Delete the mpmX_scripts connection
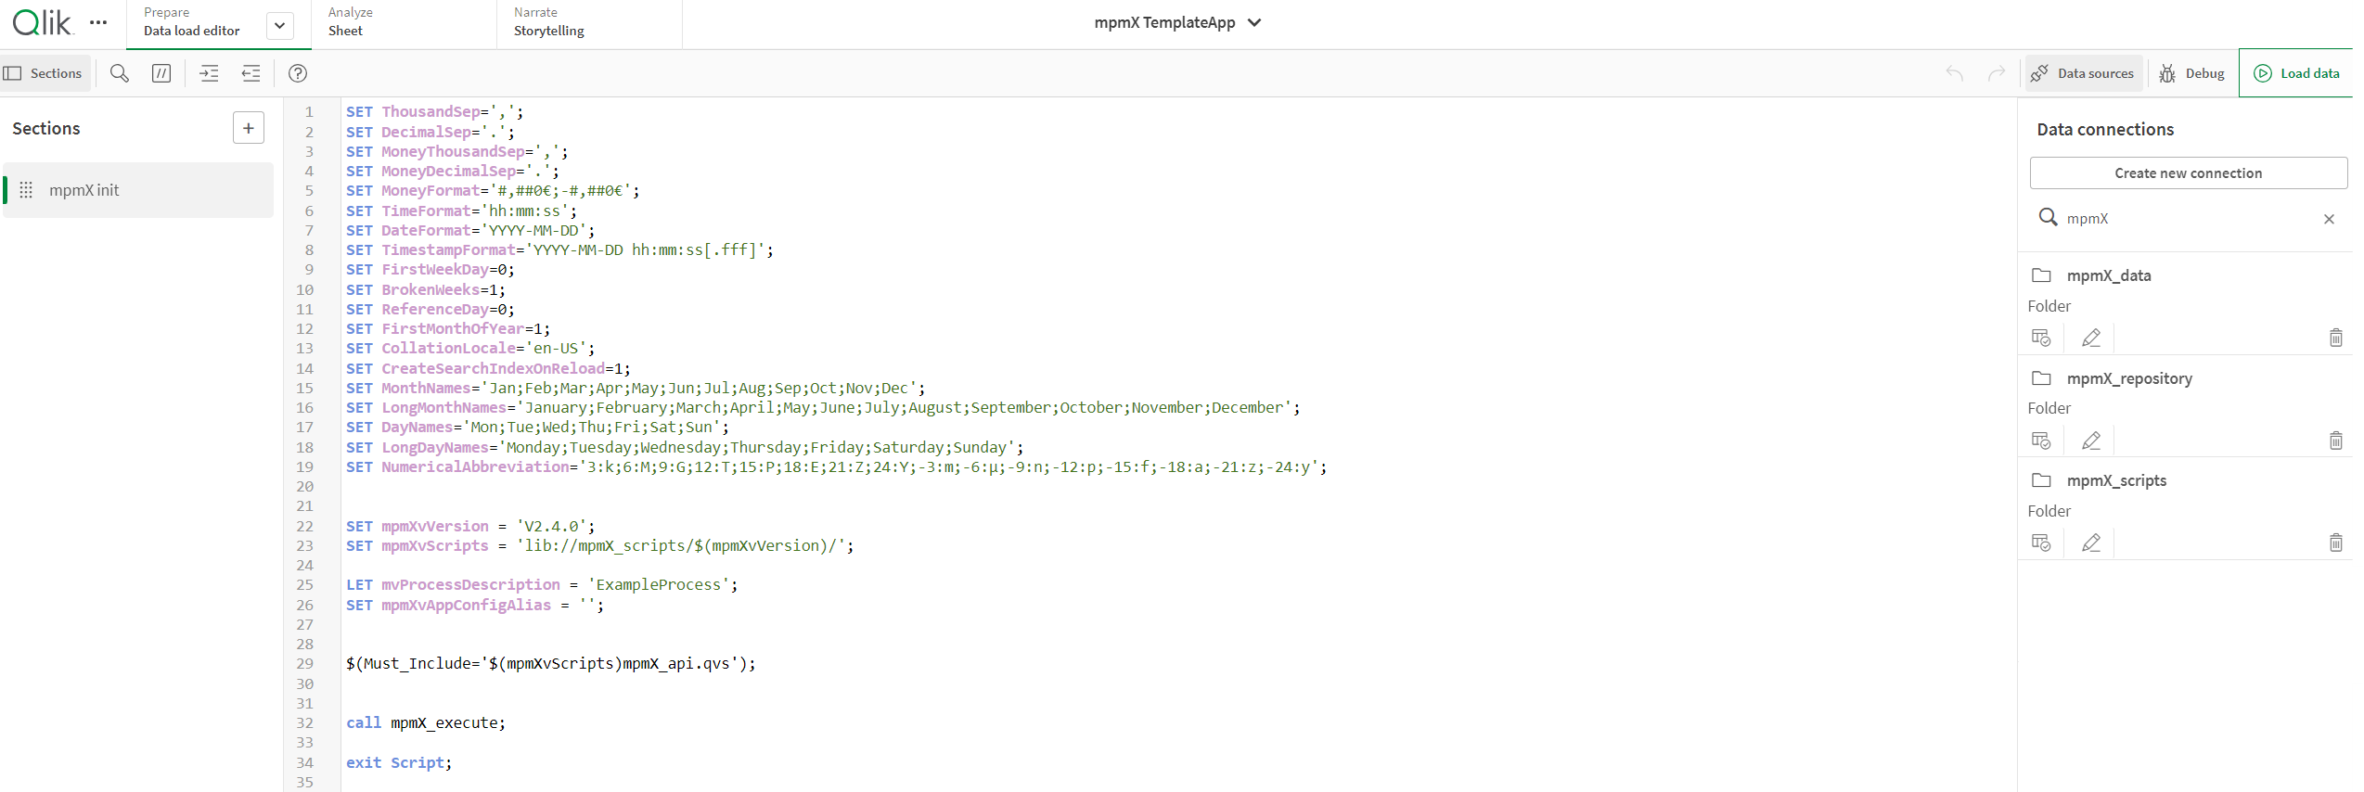The width and height of the screenshot is (2364, 792). (x=2336, y=543)
